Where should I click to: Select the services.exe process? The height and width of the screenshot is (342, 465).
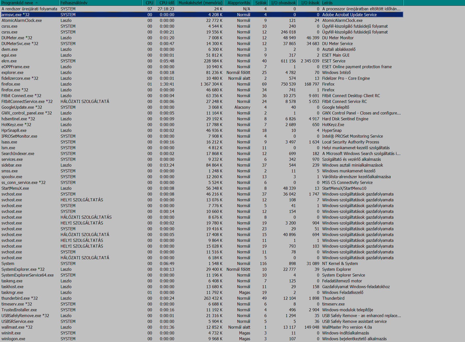click(x=202, y=159)
